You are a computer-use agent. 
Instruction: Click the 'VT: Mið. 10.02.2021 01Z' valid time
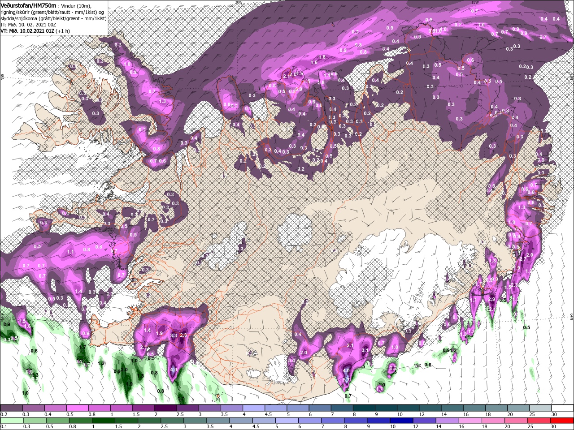point(27,31)
